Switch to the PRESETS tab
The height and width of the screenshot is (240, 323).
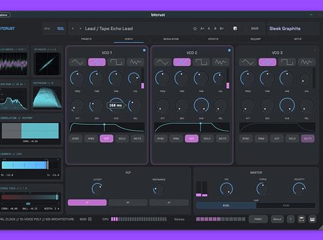[x=87, y=39]
